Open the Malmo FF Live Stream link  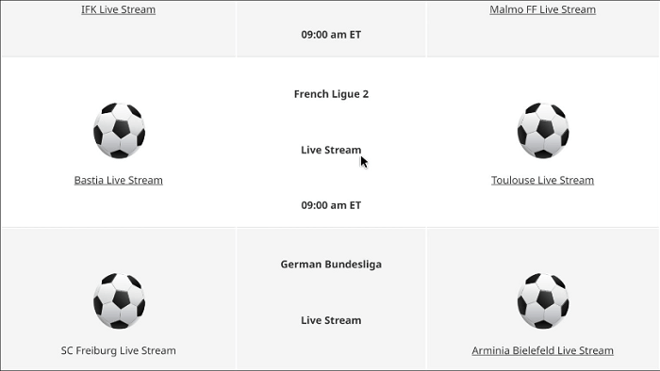tap(542, 9)
